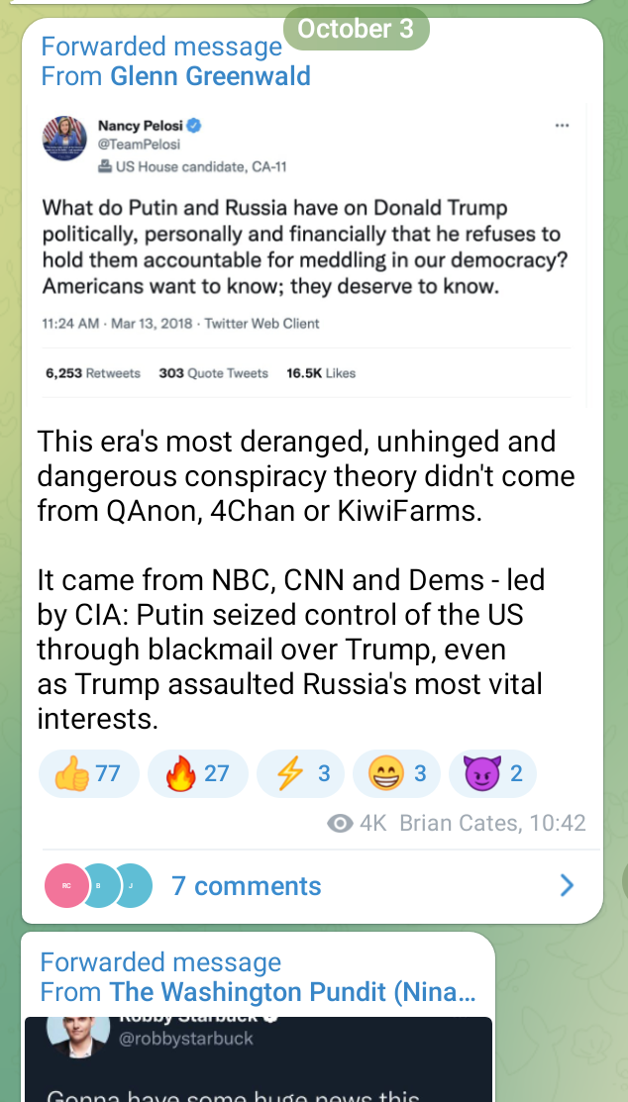Click Nancy Pelosi's profile avatar

point(64,138)
